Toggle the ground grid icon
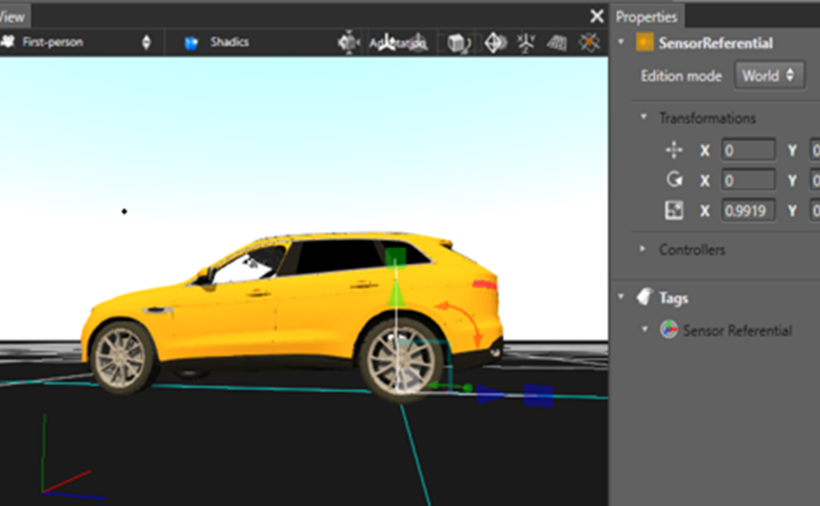The width and height of the screenshot is (820, 506). [557, 43]
